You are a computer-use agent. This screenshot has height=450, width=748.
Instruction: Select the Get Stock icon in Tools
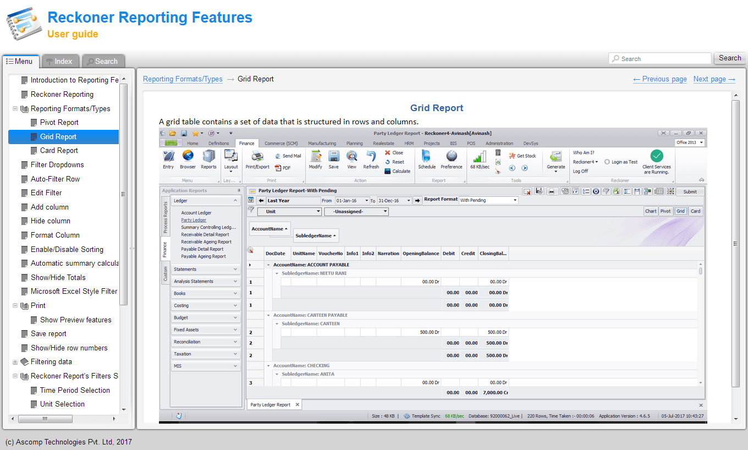point(519,156)
